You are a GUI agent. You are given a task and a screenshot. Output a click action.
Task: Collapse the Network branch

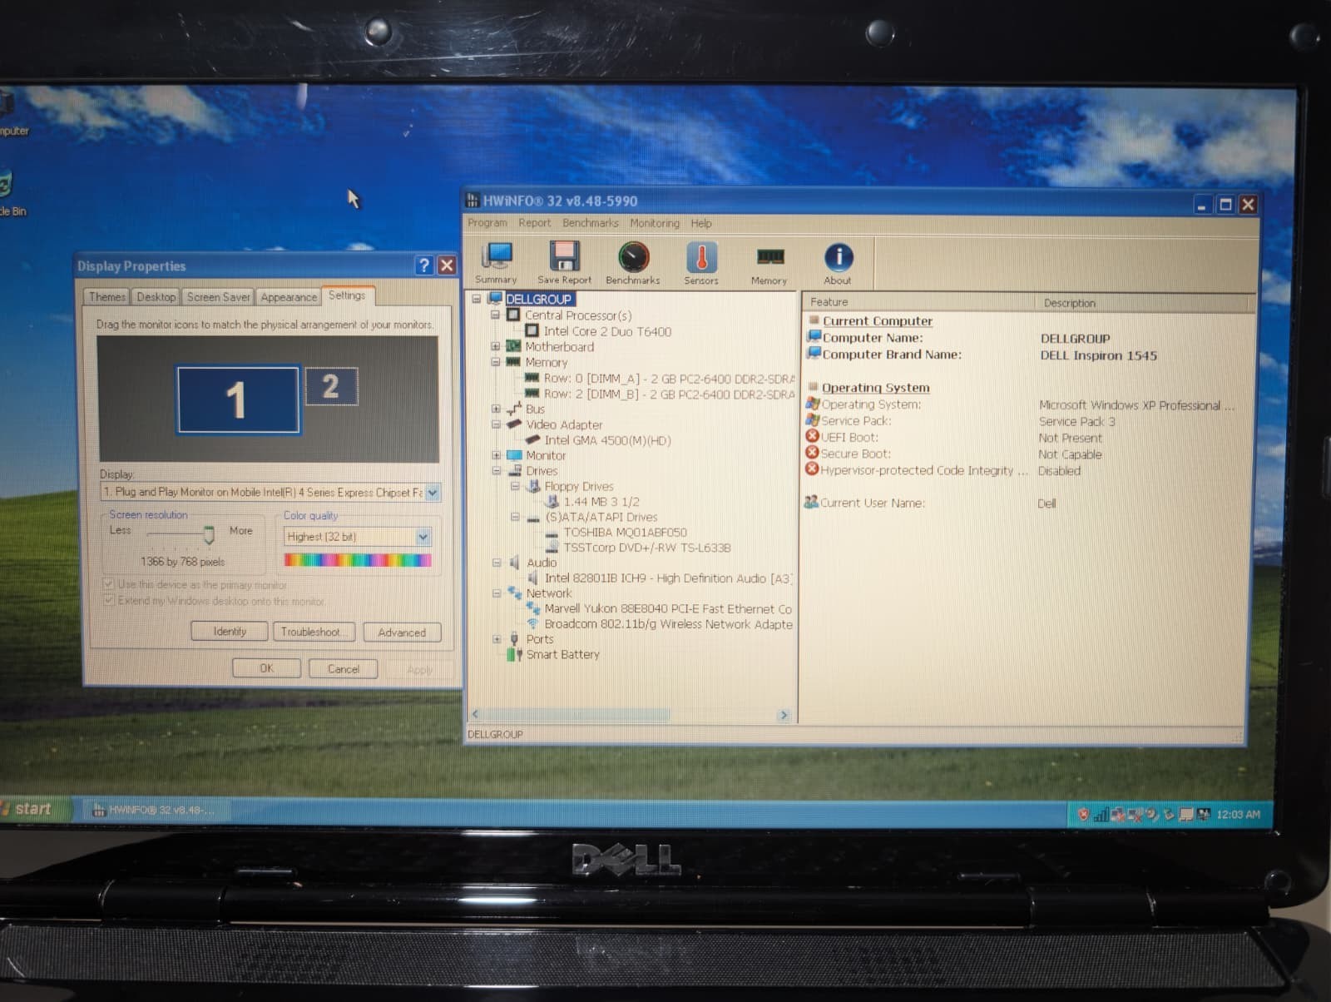coord(497,593)
